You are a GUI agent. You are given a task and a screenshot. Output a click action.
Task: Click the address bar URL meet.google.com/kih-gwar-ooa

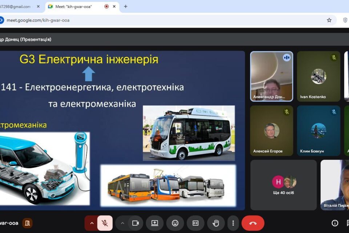click(38, 20)
